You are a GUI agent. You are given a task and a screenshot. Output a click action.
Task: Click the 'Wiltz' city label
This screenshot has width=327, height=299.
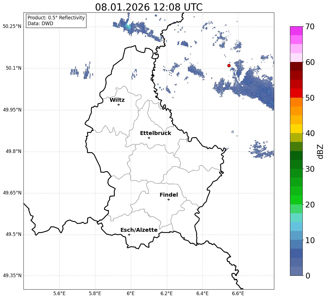(x=117, y=100)
